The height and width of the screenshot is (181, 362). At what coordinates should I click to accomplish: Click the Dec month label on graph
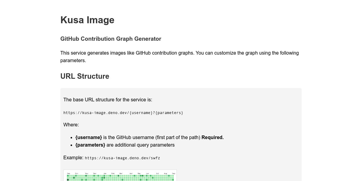95,173
